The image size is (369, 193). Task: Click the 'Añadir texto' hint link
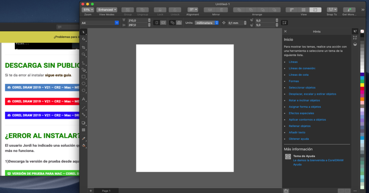297,132
